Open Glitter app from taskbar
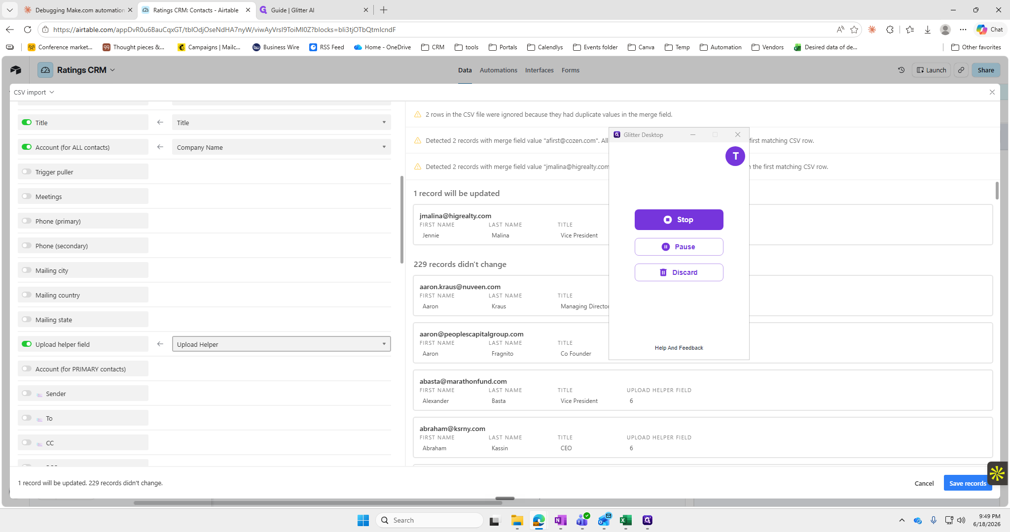 648,520
